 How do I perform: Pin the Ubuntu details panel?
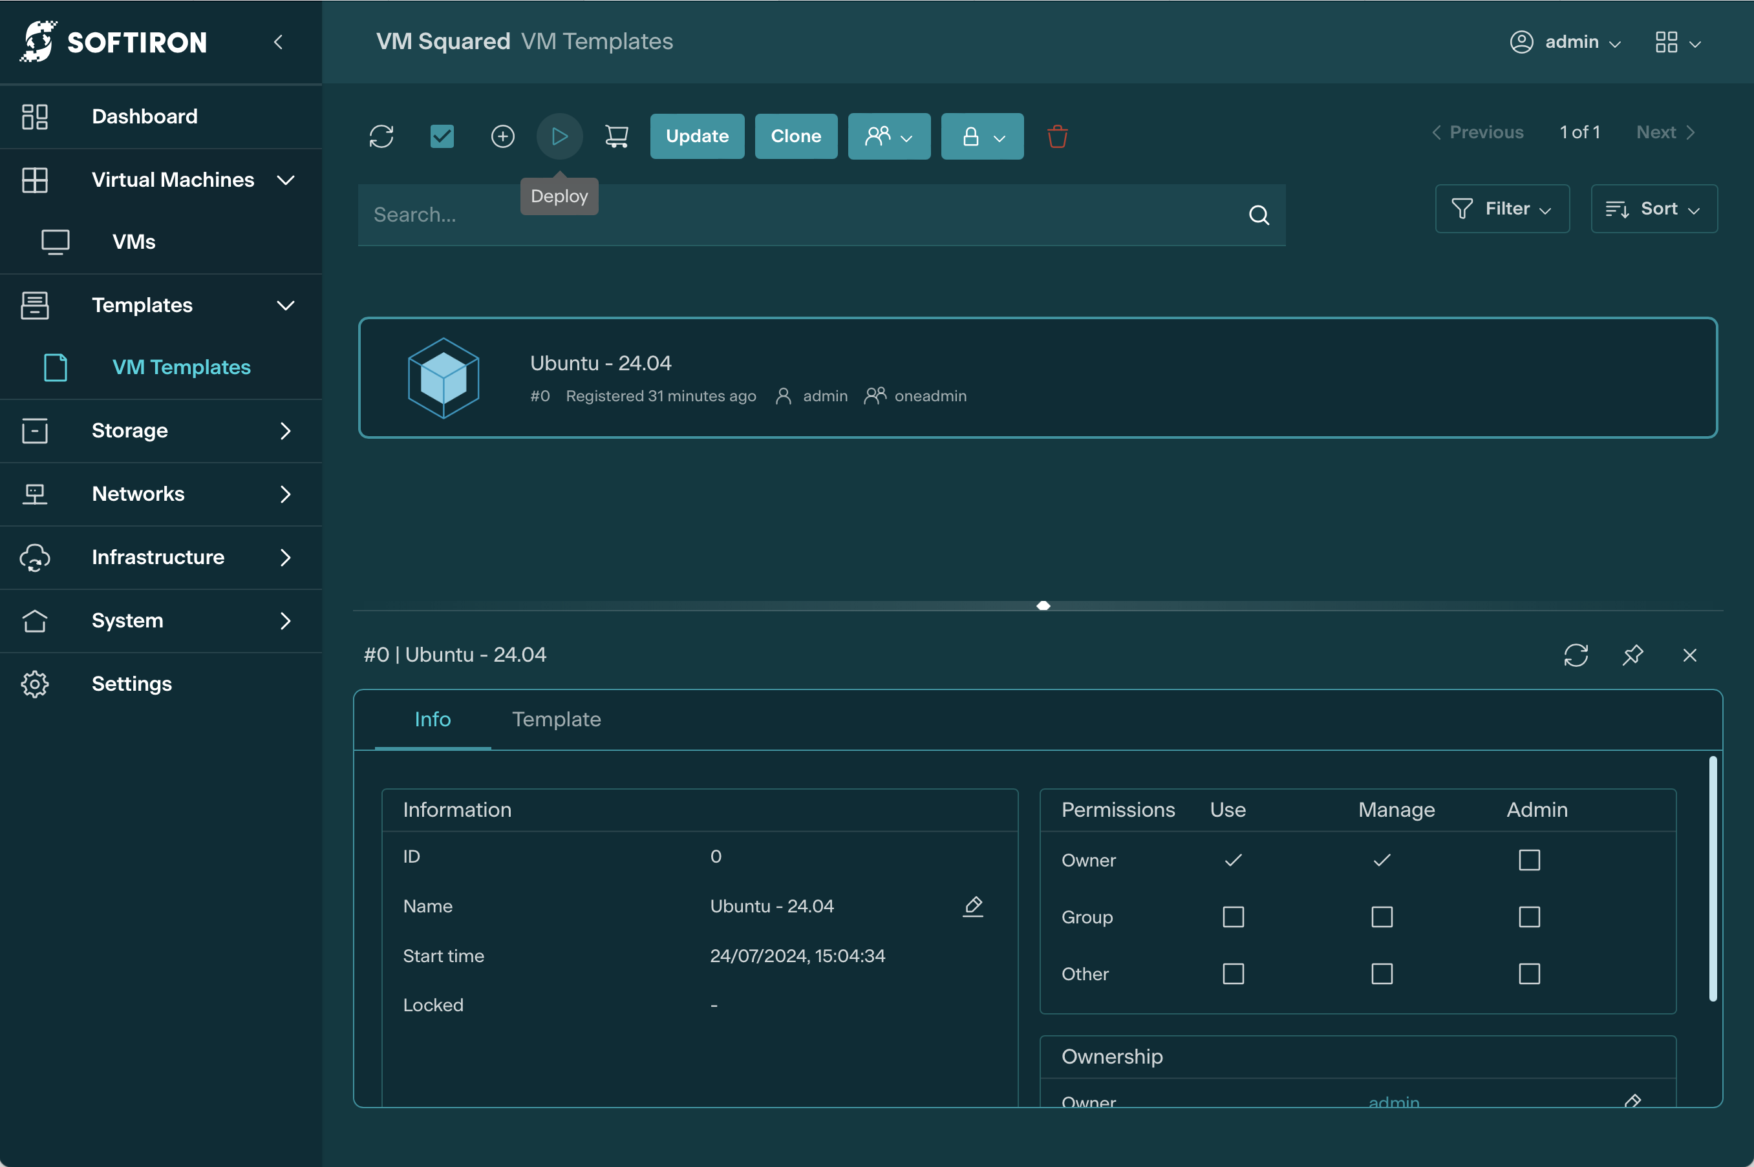pyautogui.click(x=1632, y=655)
